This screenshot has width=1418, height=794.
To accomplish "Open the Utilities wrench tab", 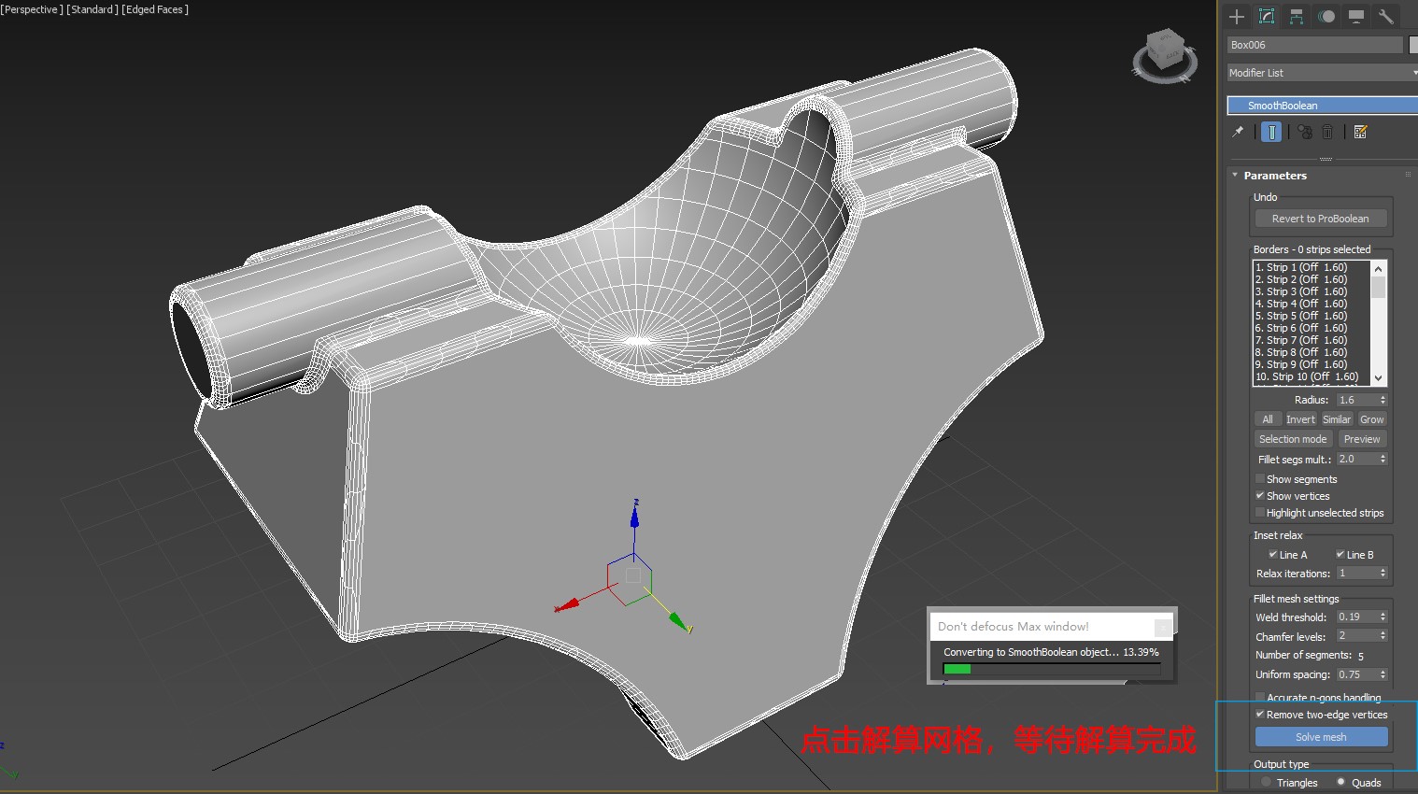I will [x=1386, y=16].
